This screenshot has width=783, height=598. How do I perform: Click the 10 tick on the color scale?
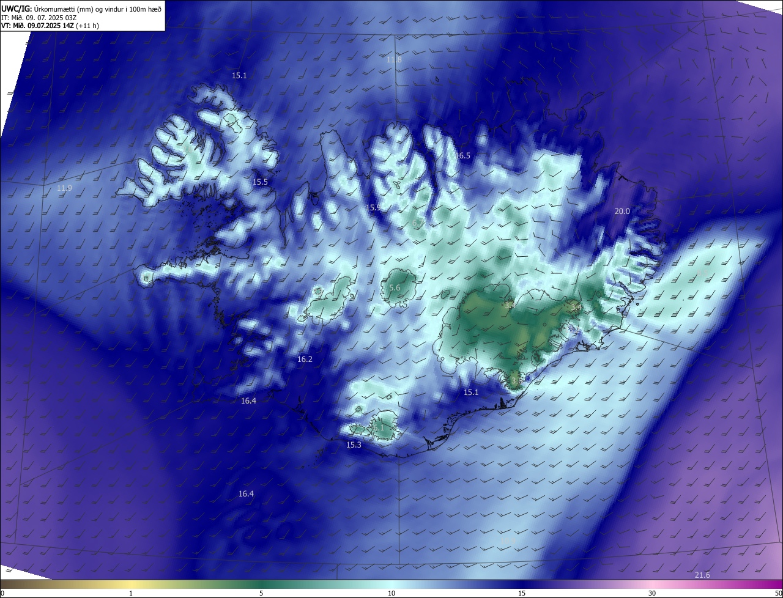click(x=391, y=593)
